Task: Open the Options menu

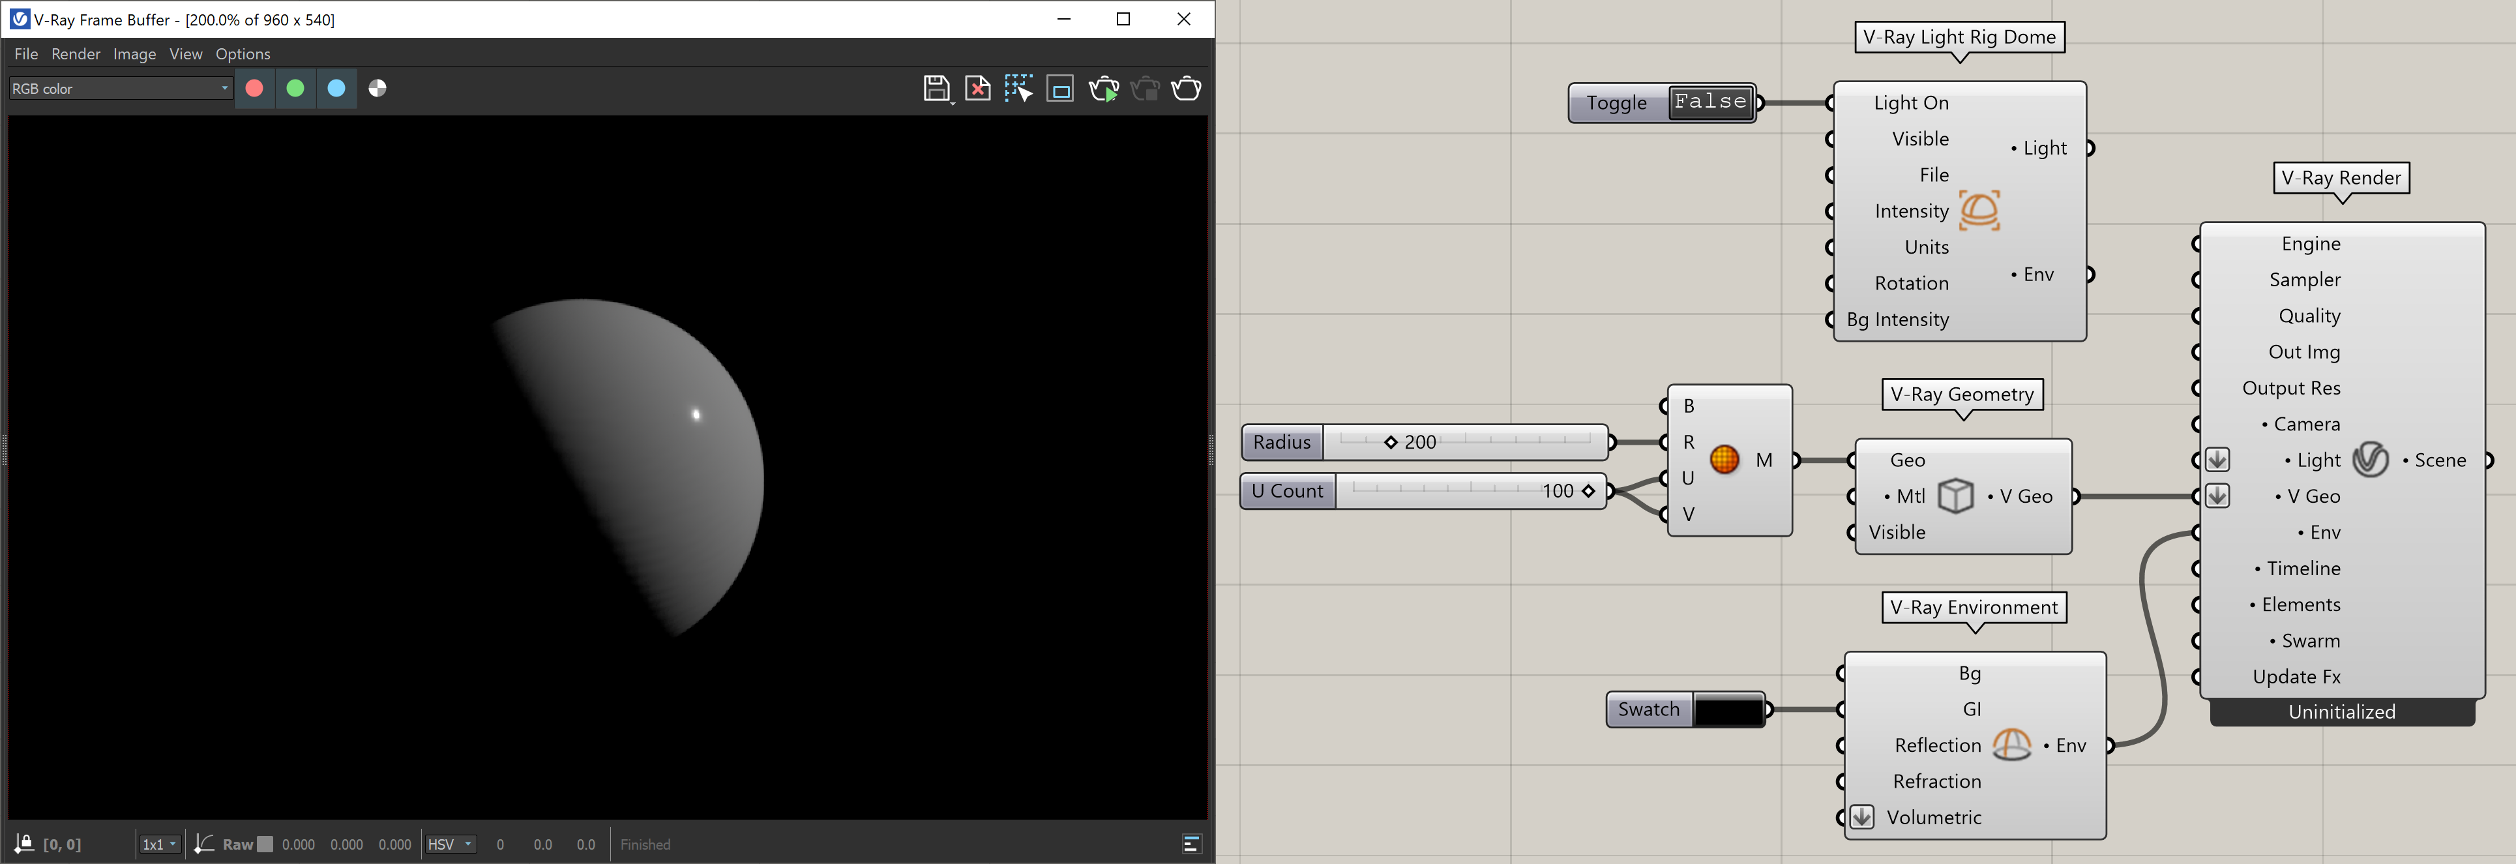Action: pyautogui.click(x=243, y=53)
